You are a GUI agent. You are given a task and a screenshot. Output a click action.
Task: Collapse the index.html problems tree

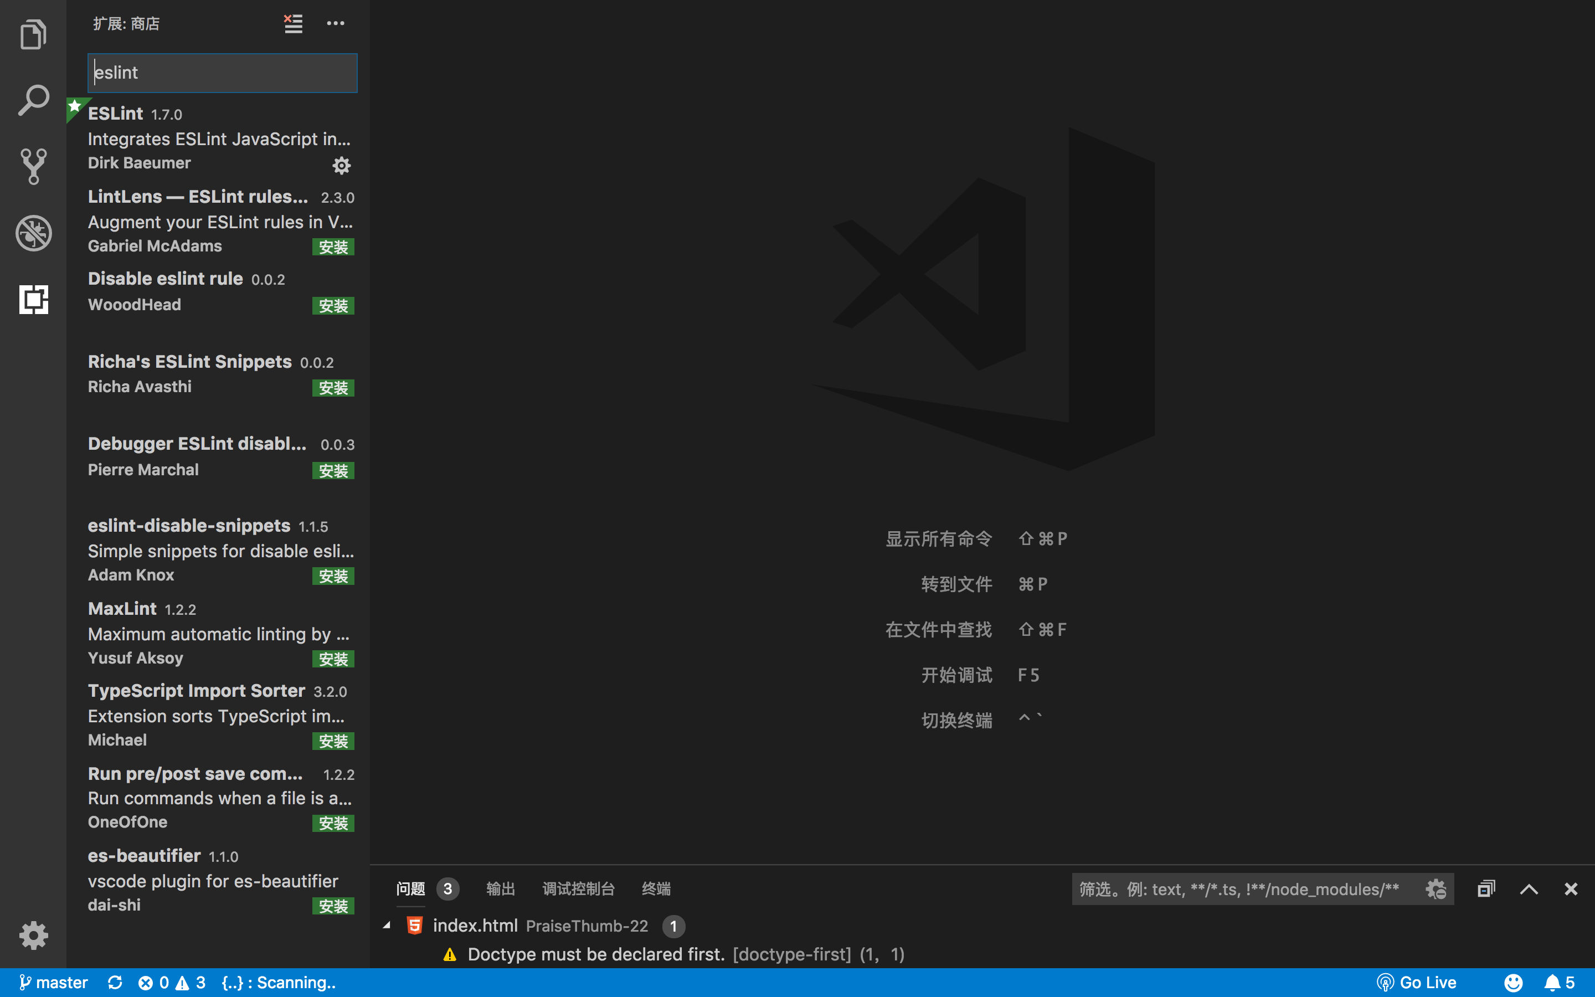(x=387, y=926)
